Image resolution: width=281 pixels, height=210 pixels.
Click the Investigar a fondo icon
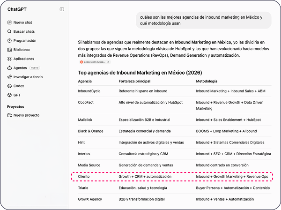pos(9,77)
